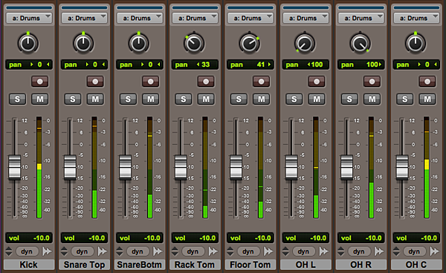
Task: Click the Snare Top double-arrow icon
Action: click(x=103, y=251)
